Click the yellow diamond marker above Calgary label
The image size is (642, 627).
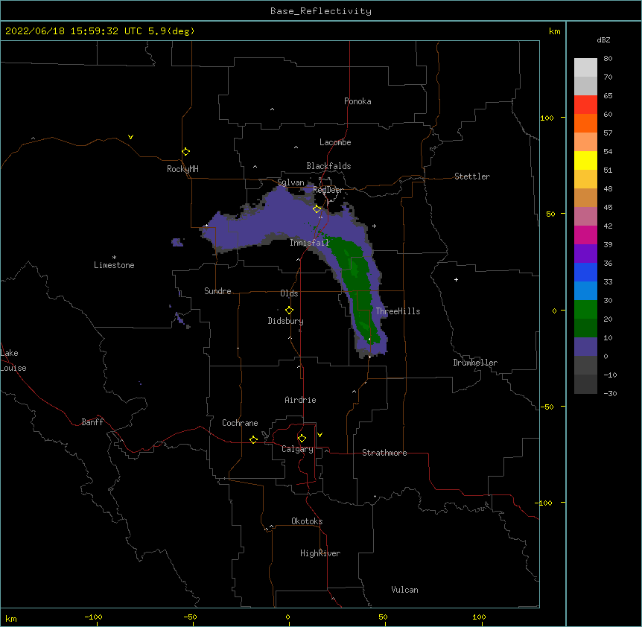point(302,439)
